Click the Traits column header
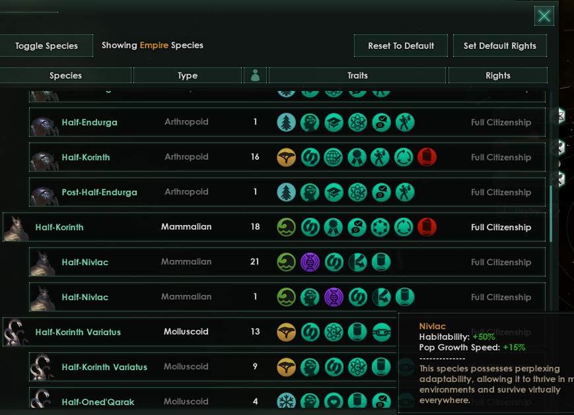The image size is (574, 415). coord(357,75)
